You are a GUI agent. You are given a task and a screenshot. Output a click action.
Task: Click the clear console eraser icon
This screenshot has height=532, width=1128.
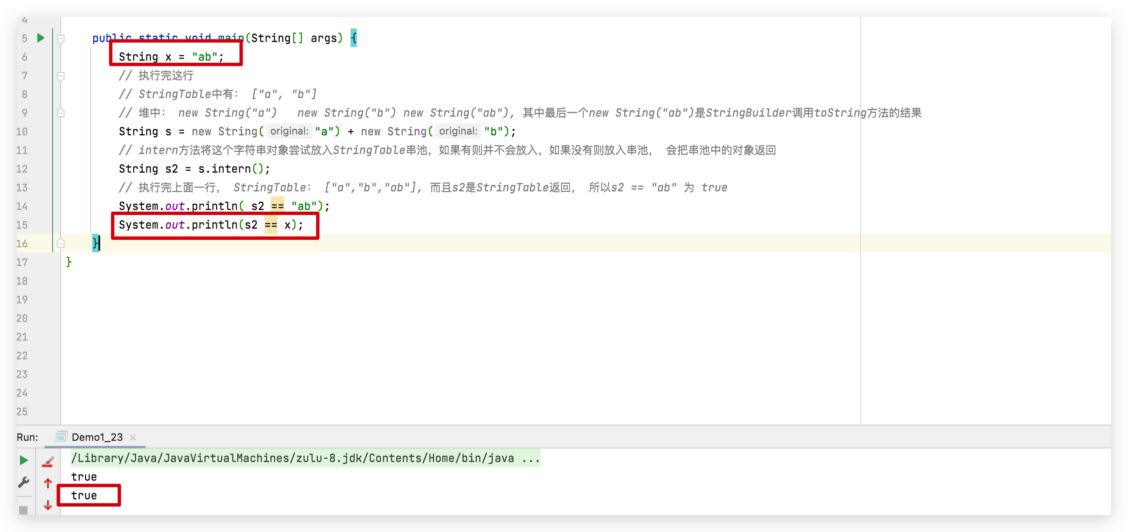(x=48, y=461)
